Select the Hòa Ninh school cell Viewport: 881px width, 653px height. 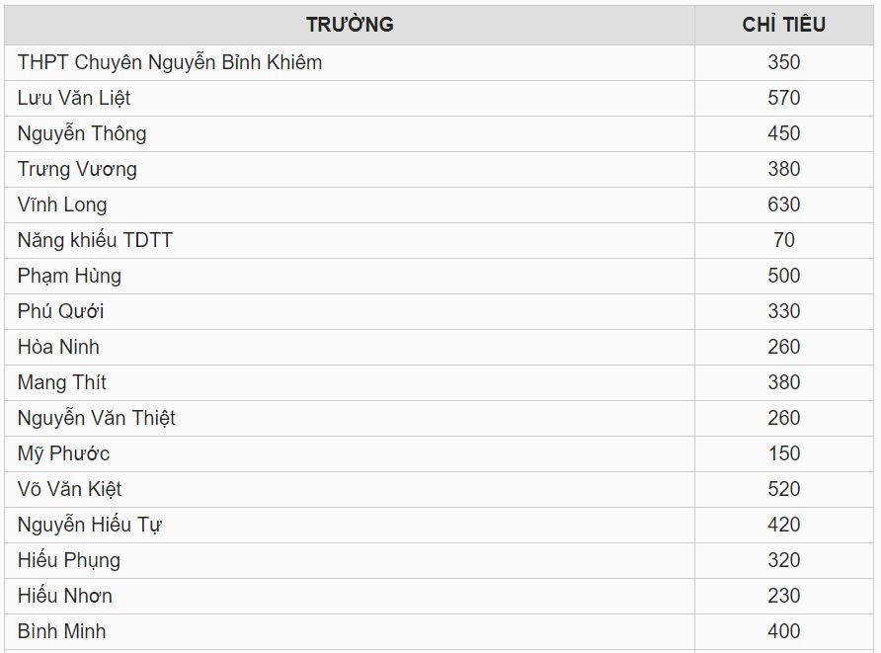click(58, 347)
